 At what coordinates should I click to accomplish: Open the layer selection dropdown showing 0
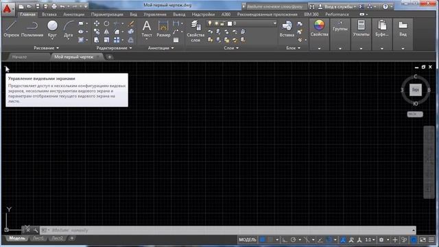(242, 23)
